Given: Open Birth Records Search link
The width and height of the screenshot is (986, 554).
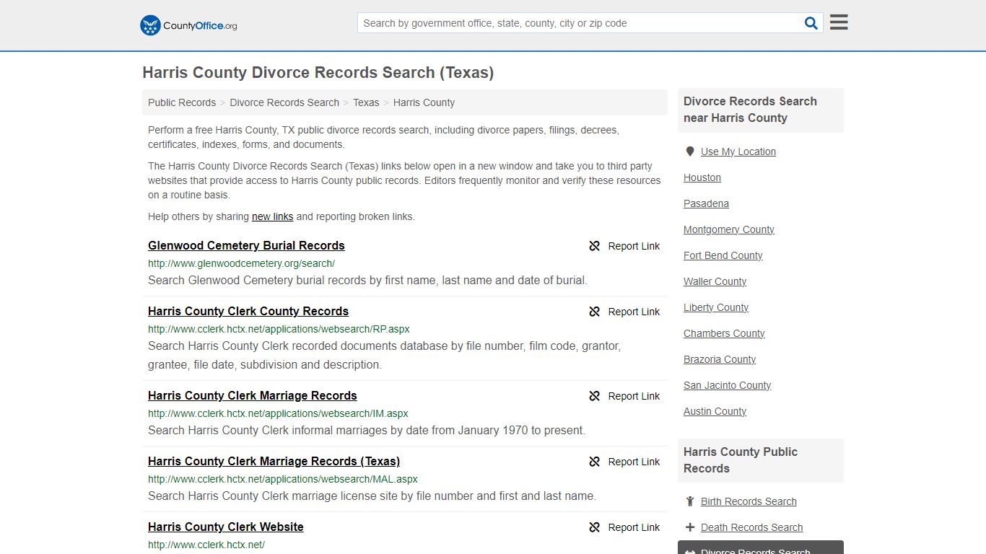Looking at the screenshot, I should (x=749, y=501).
